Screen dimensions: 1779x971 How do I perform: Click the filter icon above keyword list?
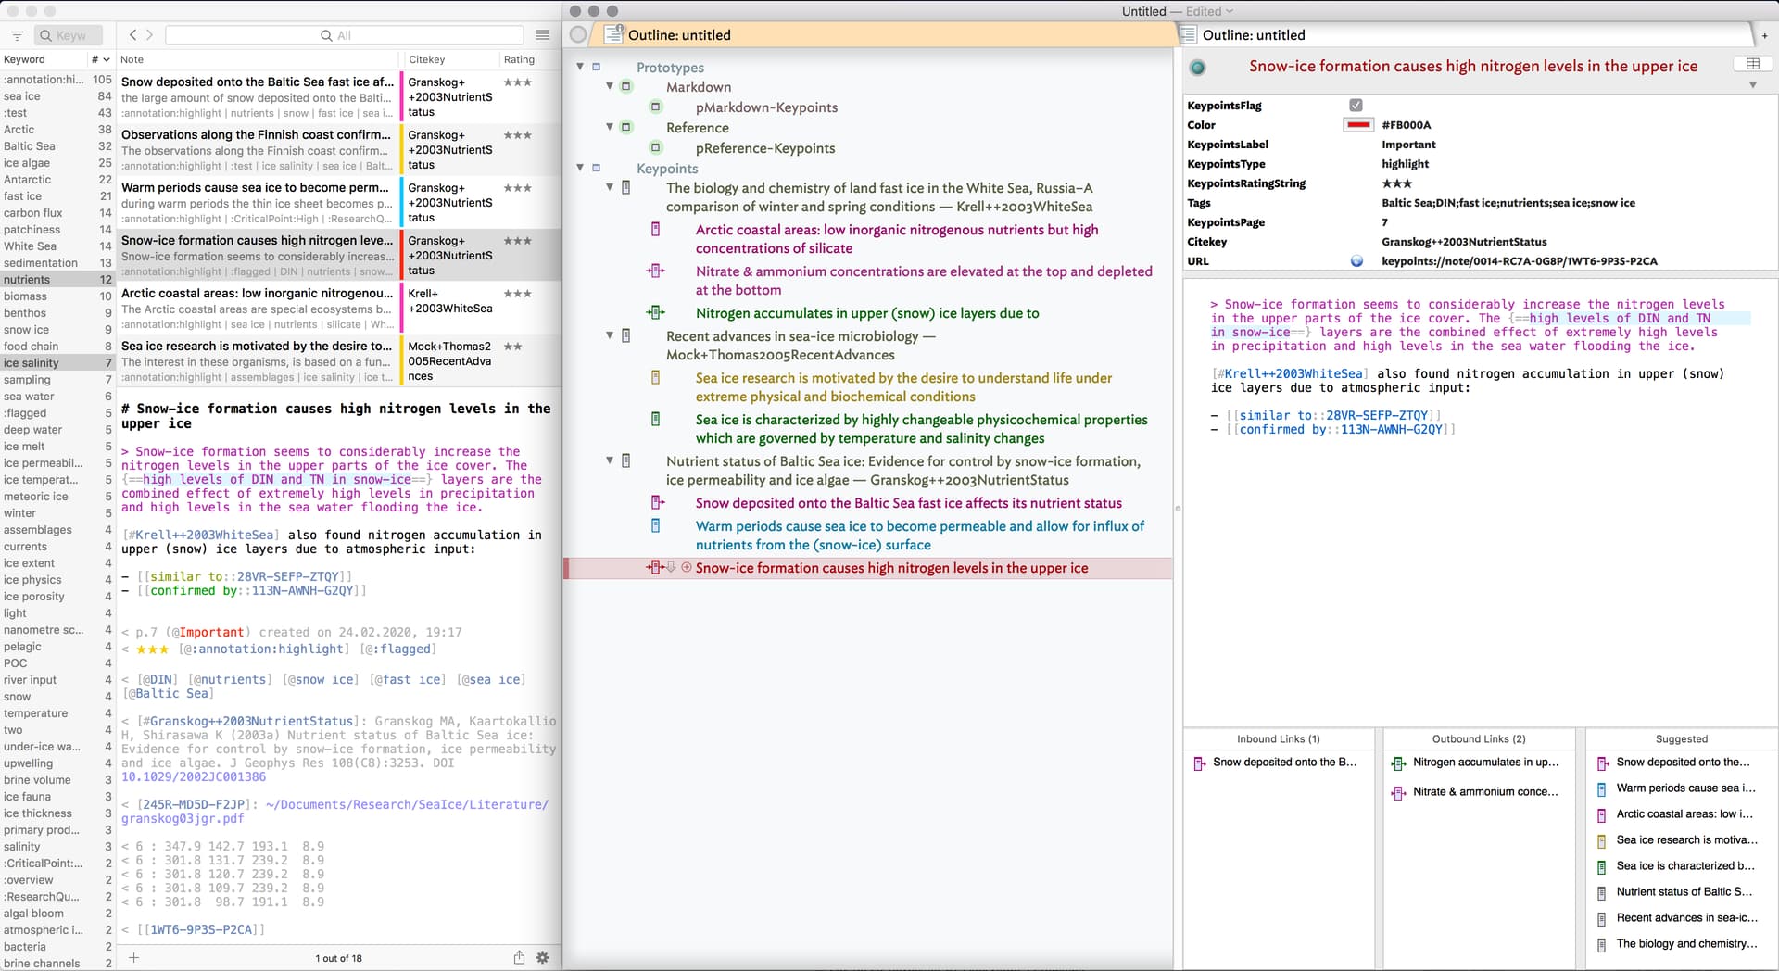coord(17,35)
